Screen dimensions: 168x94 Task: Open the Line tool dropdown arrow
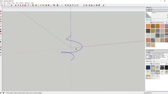point(6,5)
